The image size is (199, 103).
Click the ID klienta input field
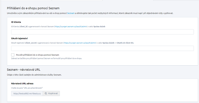pyautogui.click(x=103, y=32)
